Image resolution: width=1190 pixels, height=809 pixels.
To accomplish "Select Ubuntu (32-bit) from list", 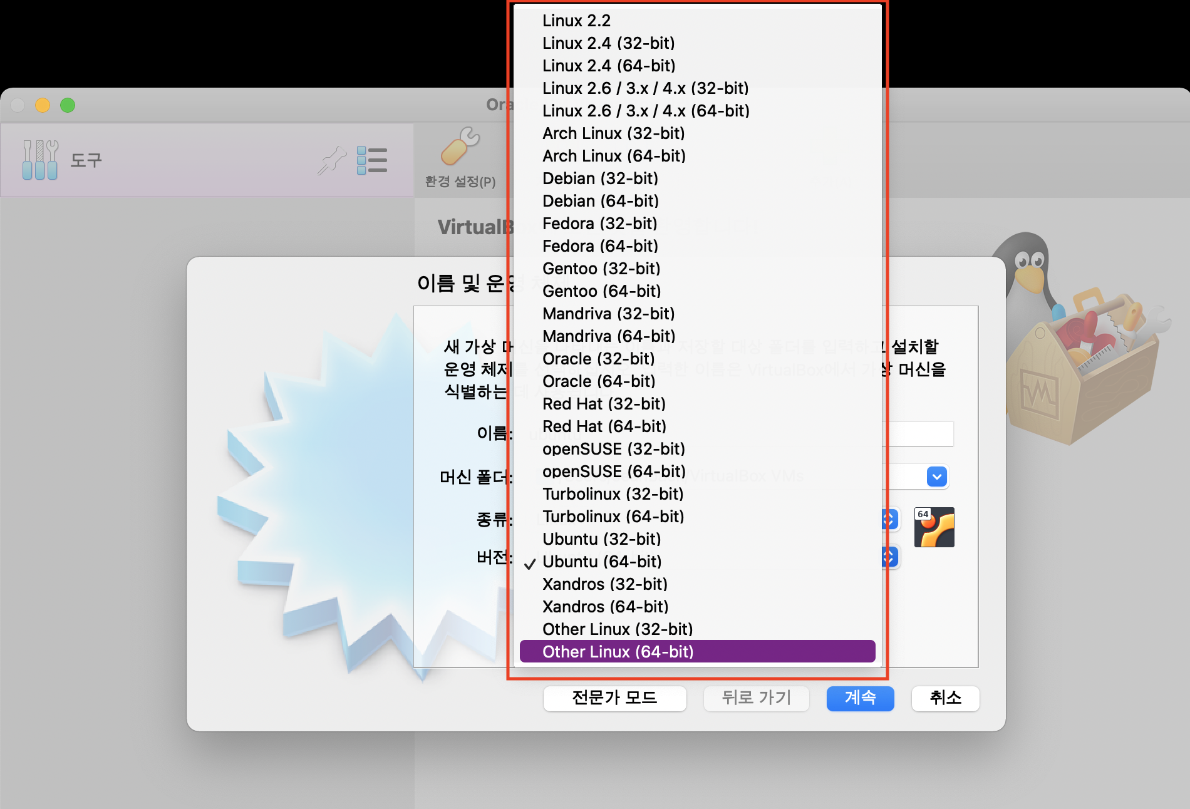I will [x=697, y=539].
